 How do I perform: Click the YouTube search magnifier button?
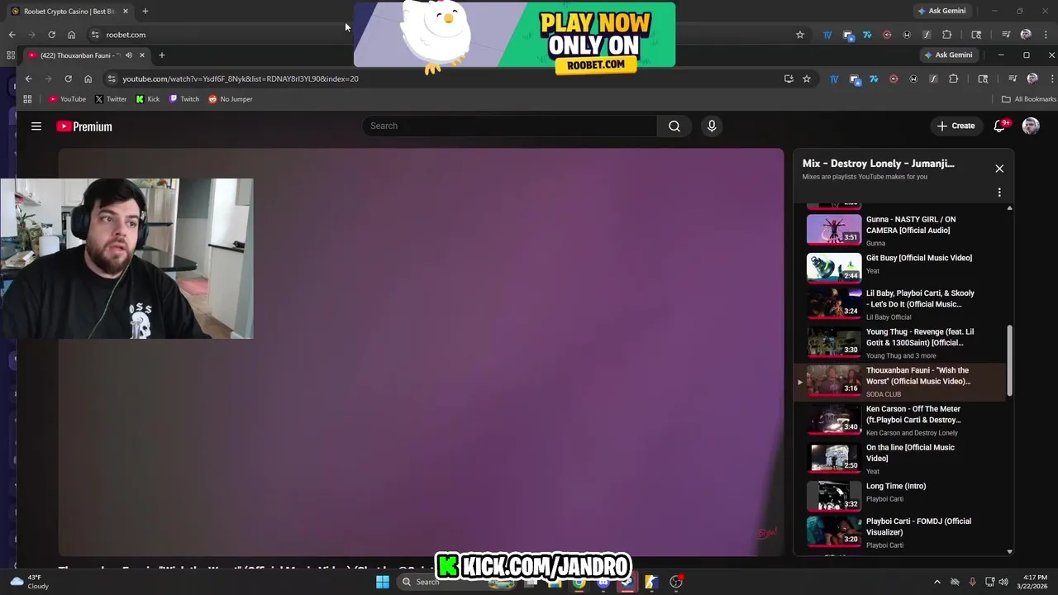674,126
